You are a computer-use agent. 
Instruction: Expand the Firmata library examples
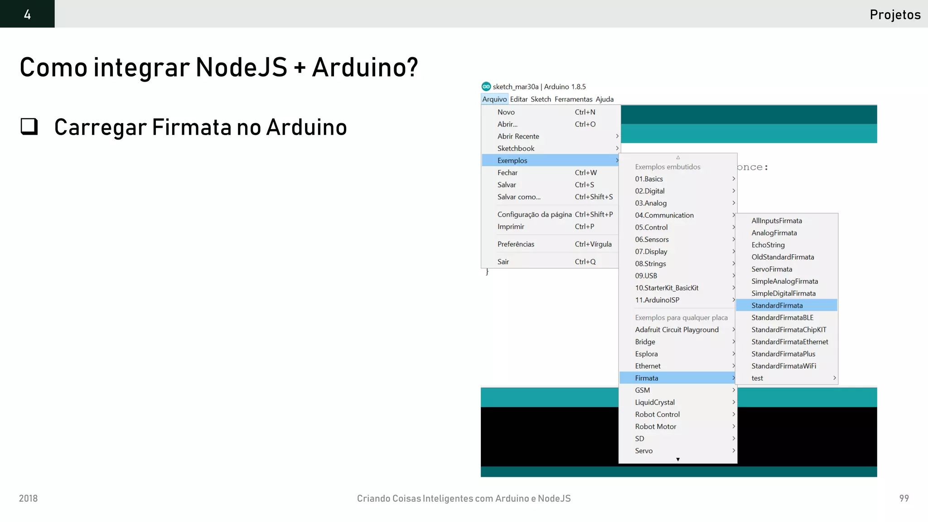[x=678, y=378]
